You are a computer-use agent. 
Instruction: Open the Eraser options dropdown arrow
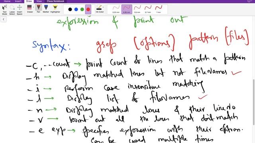33,7
